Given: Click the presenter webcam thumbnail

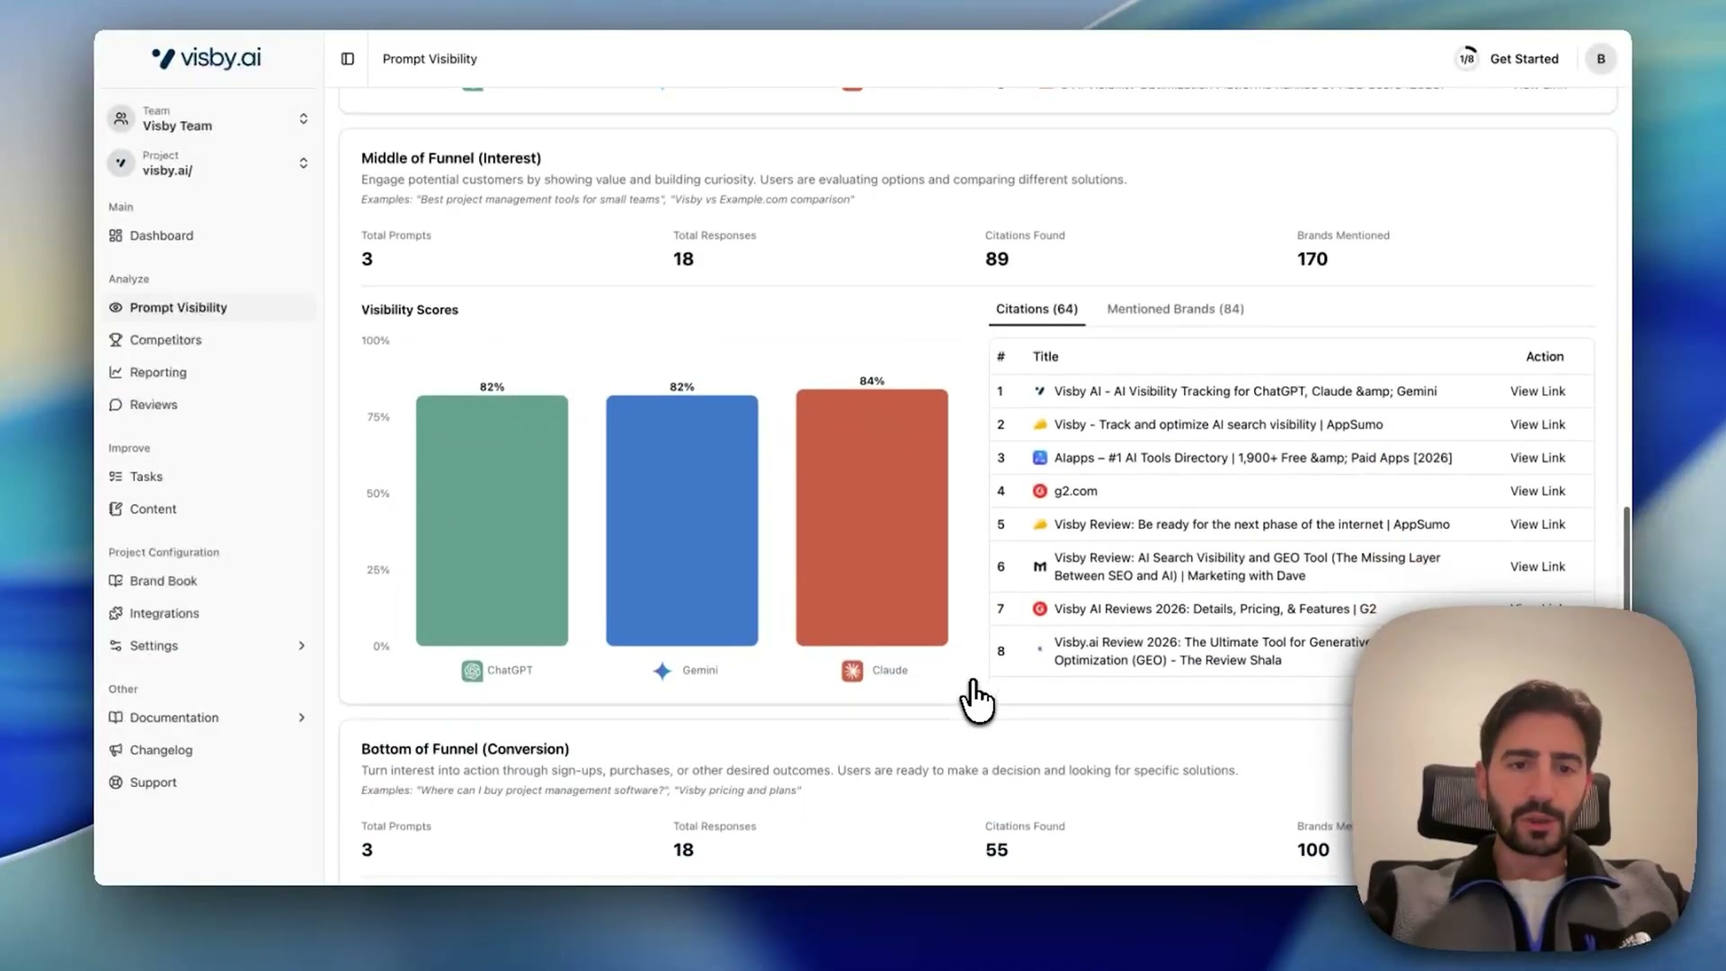Looking at the screenshot, I should pyautogui.click(x=1524, y=779).
